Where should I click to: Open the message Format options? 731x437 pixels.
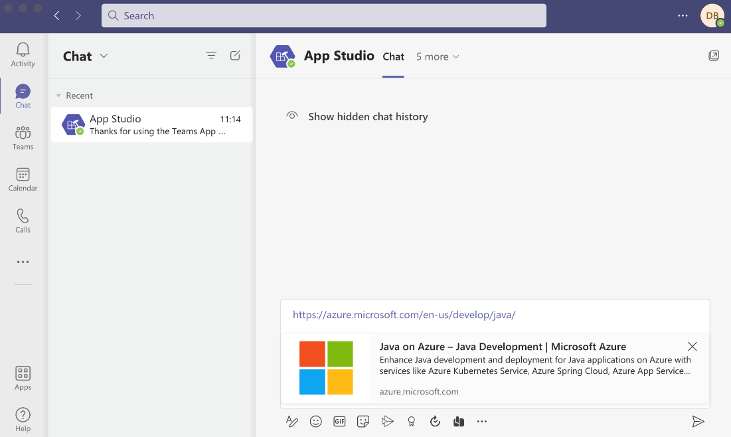coord(292,422)
